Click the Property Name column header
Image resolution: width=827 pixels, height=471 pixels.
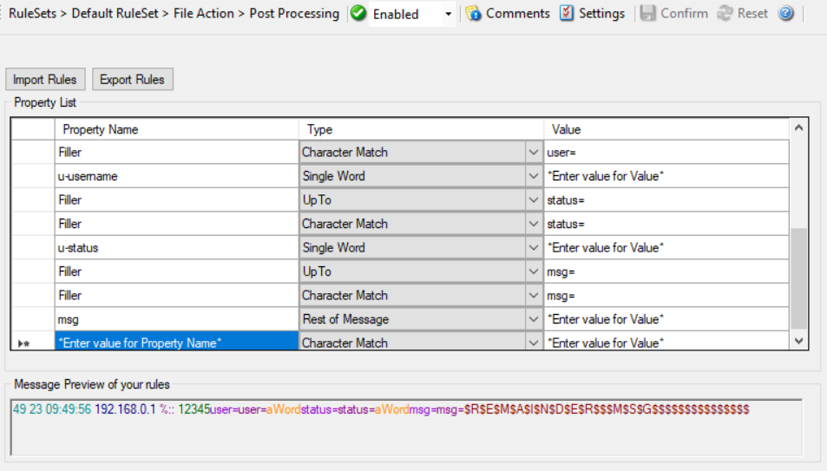pyautogui.click(x=176, y=129)
